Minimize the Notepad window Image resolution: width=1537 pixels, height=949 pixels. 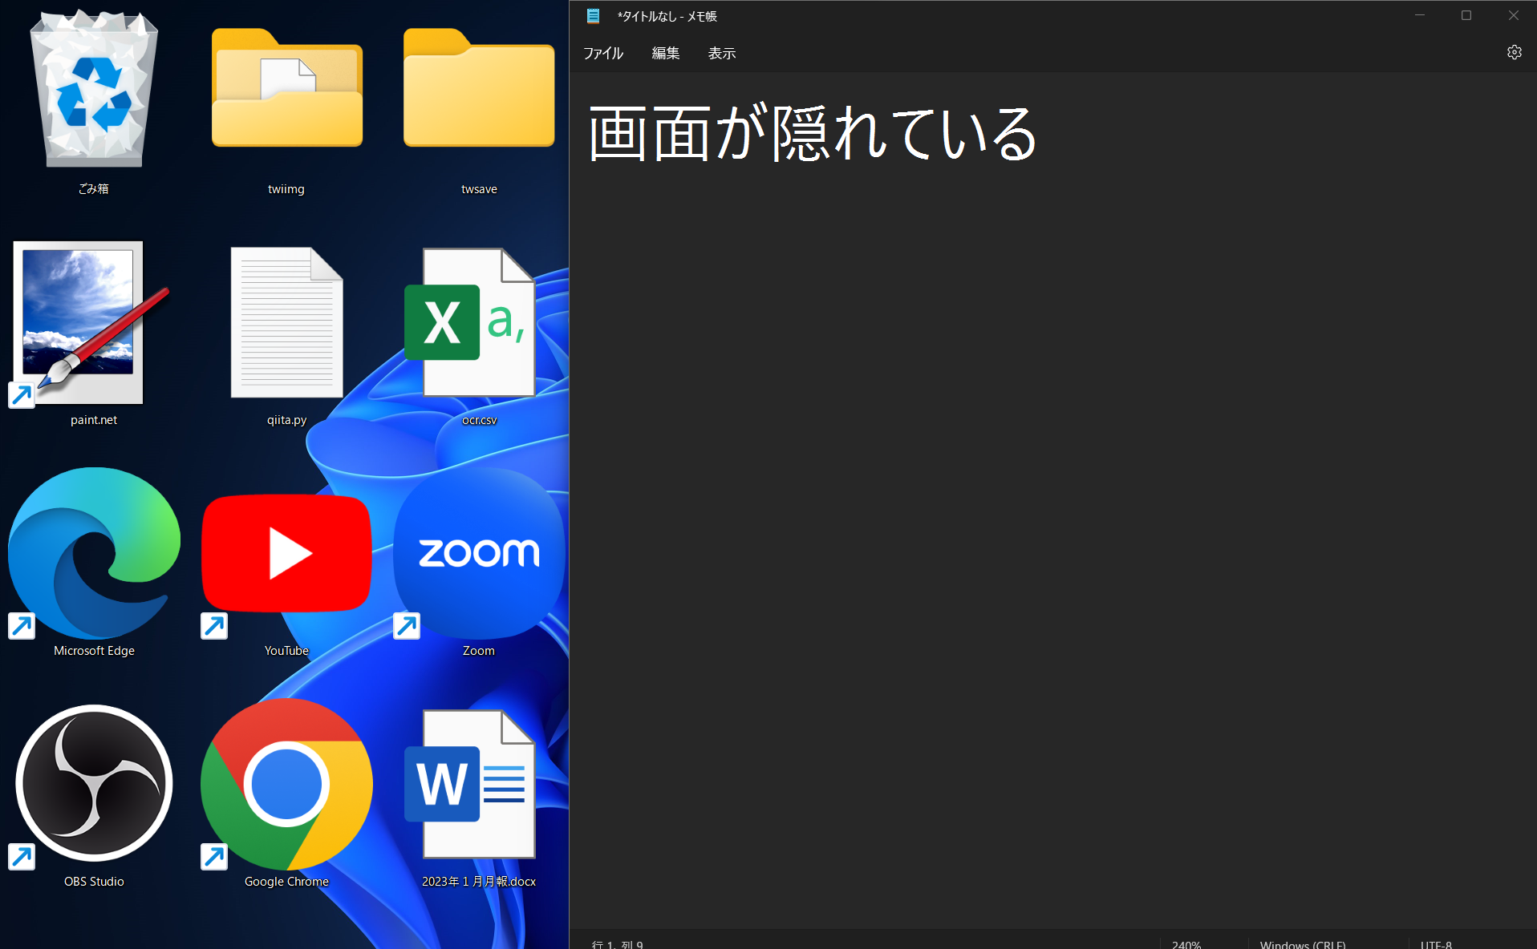pyautogui.click(x=1420, y=15)
